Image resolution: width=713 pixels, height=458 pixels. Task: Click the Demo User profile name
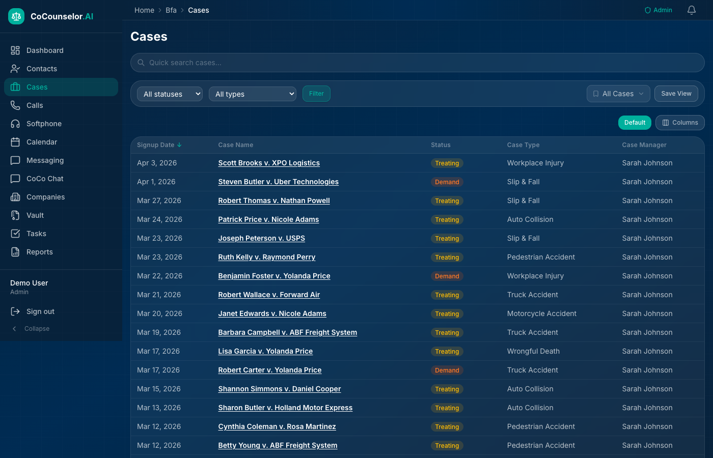click(x=29, y=283)
